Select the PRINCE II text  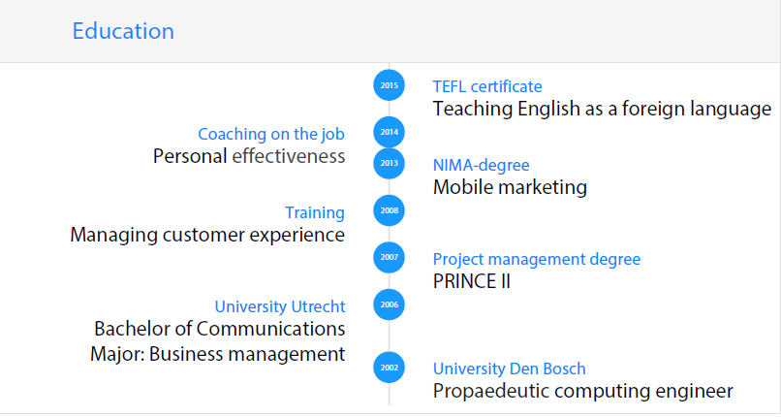point(472,281)
